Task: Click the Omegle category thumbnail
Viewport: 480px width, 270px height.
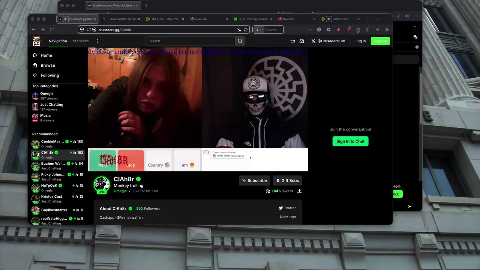Action: click(x=35, y=96)
